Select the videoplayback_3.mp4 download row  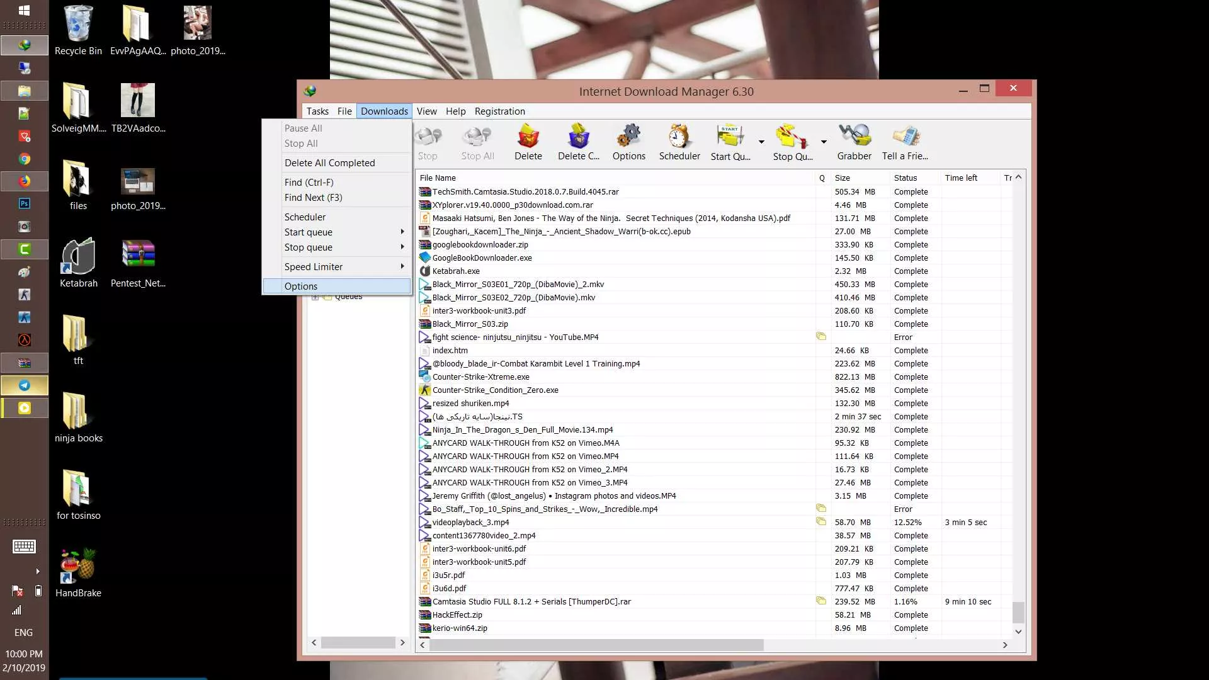715,522
